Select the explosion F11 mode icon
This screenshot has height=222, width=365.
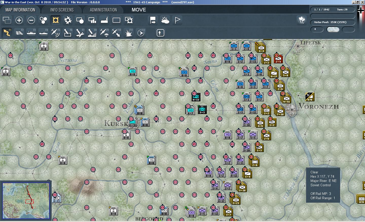click(x=129, y=33)
